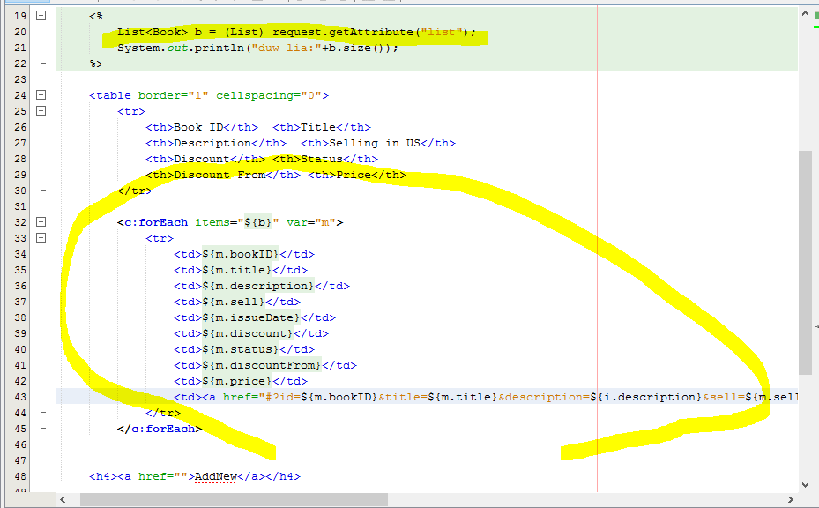Click the horizontal scrollbar right arrow
The width and height of the screenshot is (819, 508).
point(790,499)
